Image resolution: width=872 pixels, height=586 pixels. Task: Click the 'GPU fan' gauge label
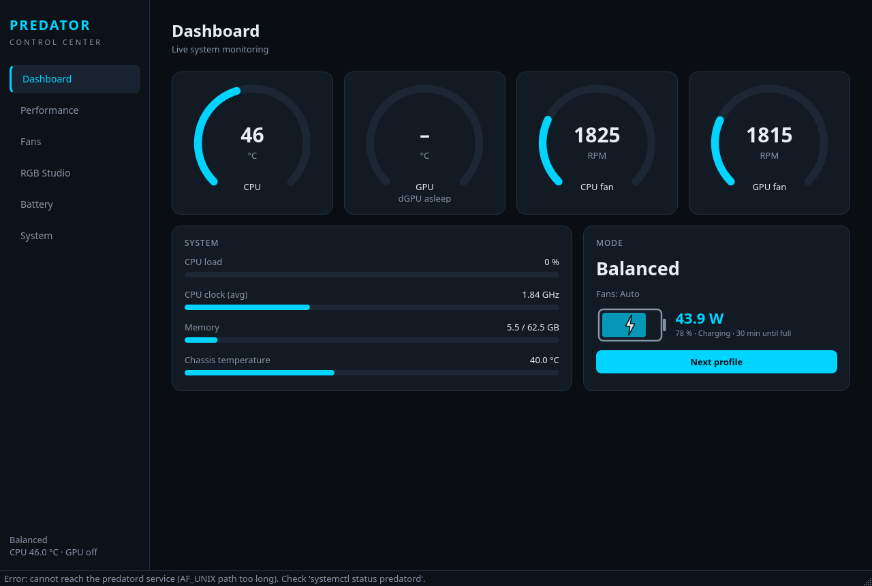click(769, 187)
